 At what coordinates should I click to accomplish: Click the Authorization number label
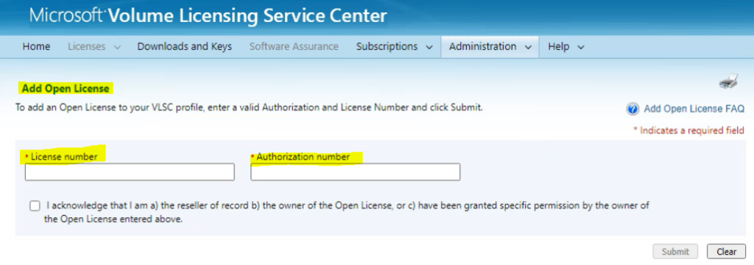click(x=303, y=156)
